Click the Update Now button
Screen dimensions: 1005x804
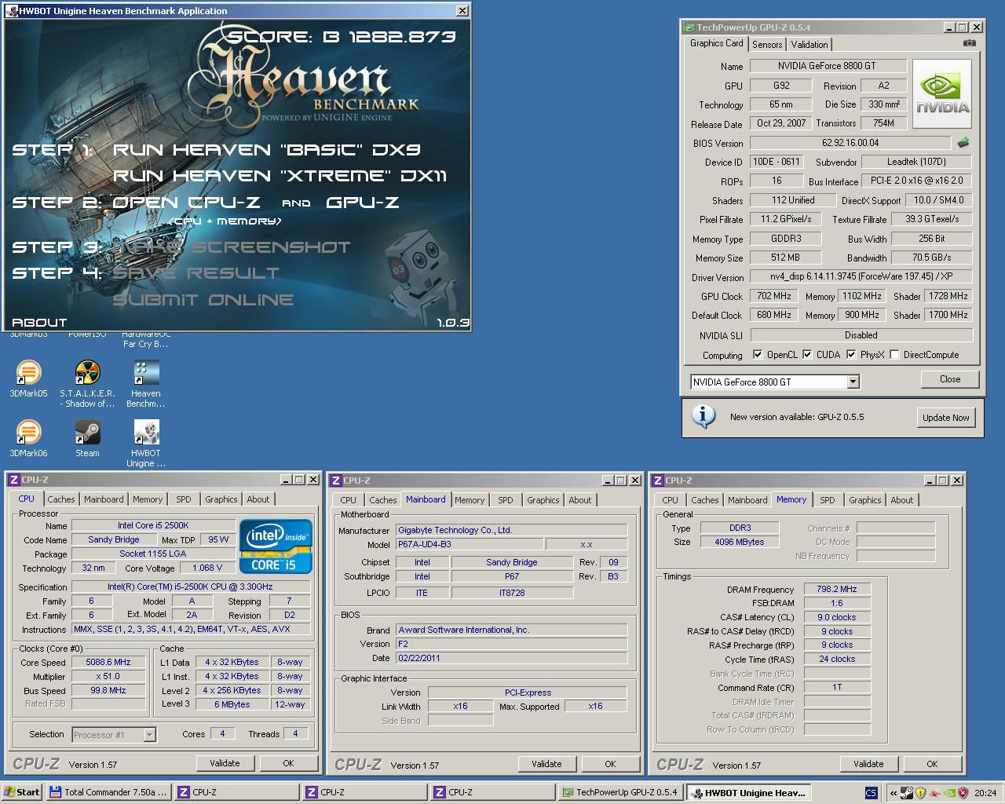946,418
